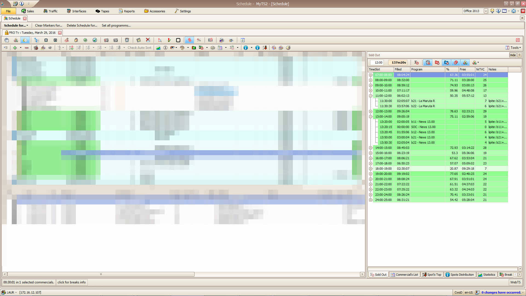This screenshot has width=526, height=296.
Task: Toggle the alarm clock filter in Sold Out
Action: click(x=428, y=62)
